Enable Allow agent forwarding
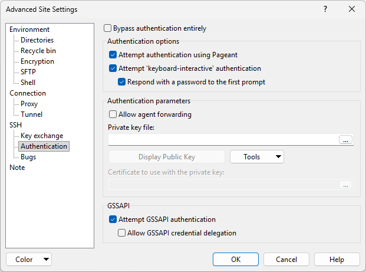Viewport: 366px width, 272px height. tap(113, 114)
